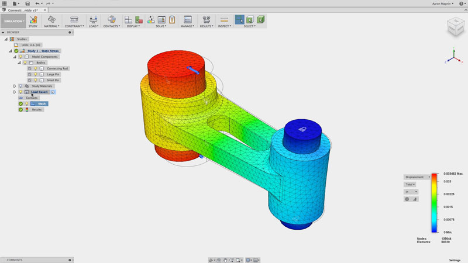Click the middle Select icon with cube
This screenshot has width=468, height=263.
250,20
